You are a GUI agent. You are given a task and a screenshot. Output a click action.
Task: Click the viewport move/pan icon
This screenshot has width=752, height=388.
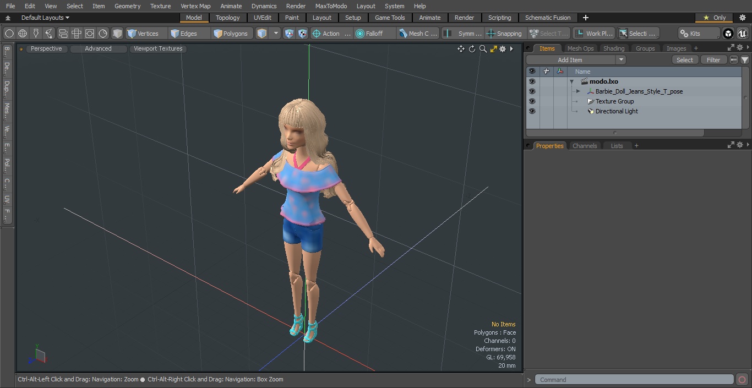coord(461,49)
